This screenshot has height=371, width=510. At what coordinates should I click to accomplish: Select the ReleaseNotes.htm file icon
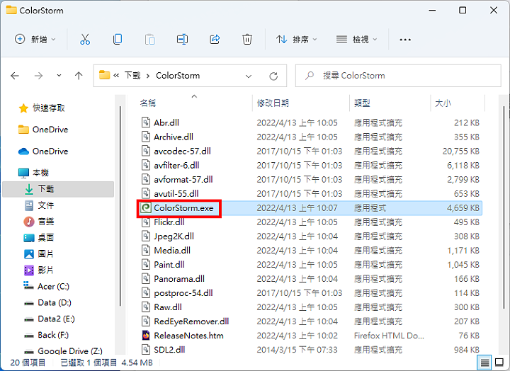click(x=146, y=335)
